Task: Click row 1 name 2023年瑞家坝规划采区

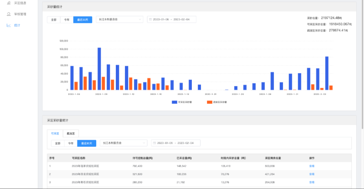Action: coord(86,166)
